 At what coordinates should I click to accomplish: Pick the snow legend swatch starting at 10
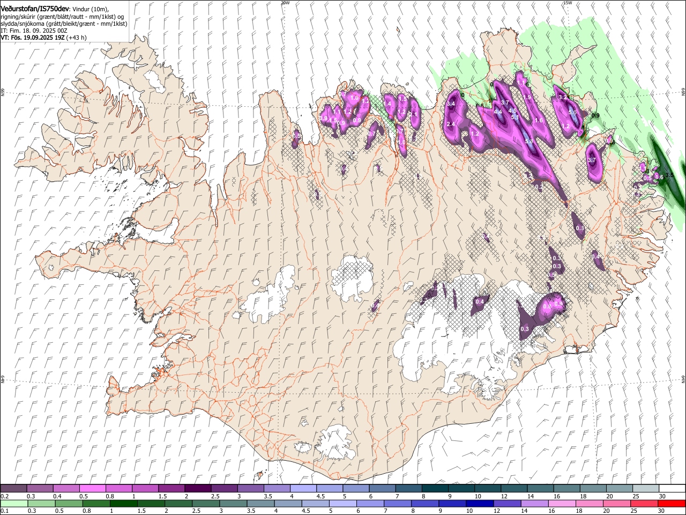pyautogui.click(x=488, y=489)
